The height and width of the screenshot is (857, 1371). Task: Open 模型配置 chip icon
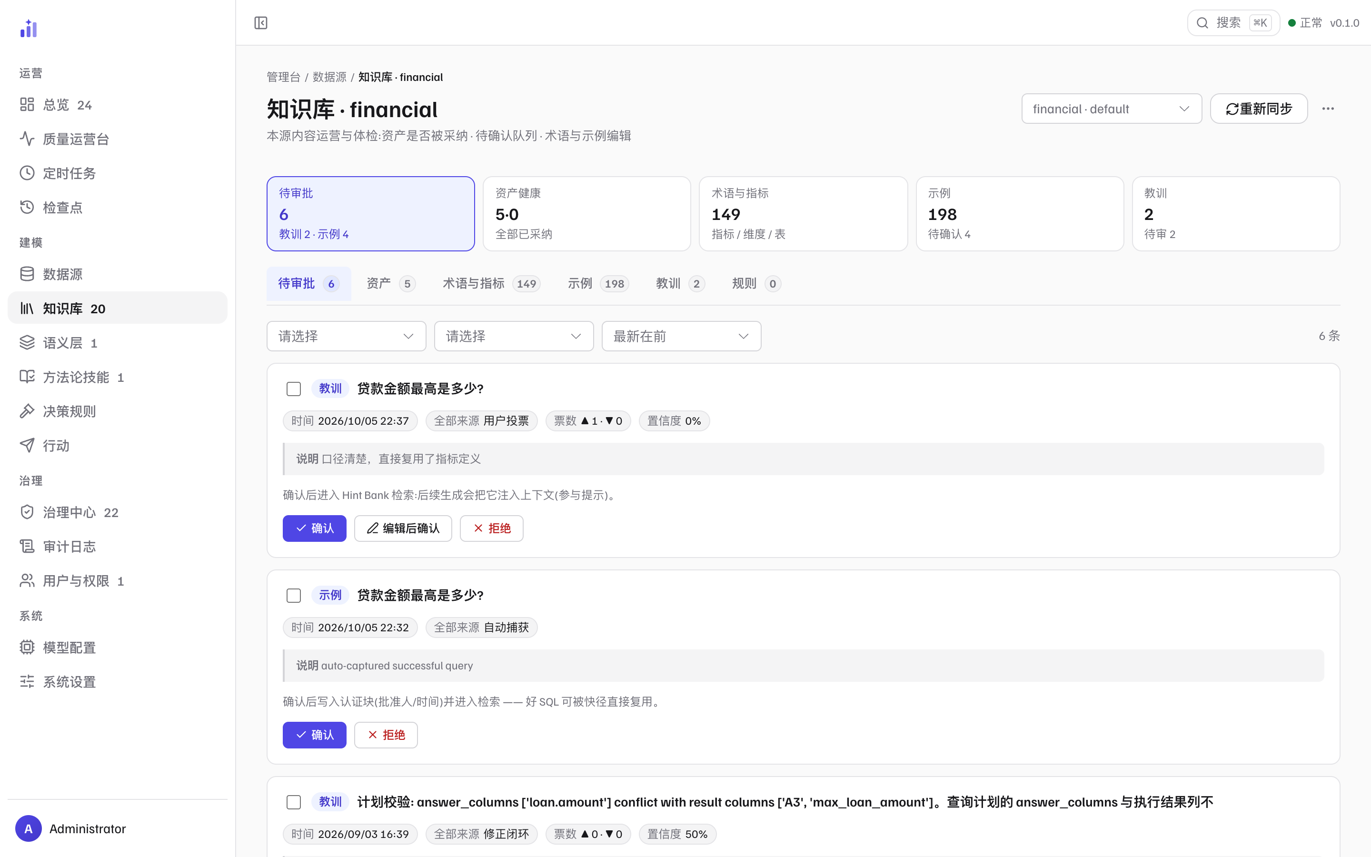[27, 648]
